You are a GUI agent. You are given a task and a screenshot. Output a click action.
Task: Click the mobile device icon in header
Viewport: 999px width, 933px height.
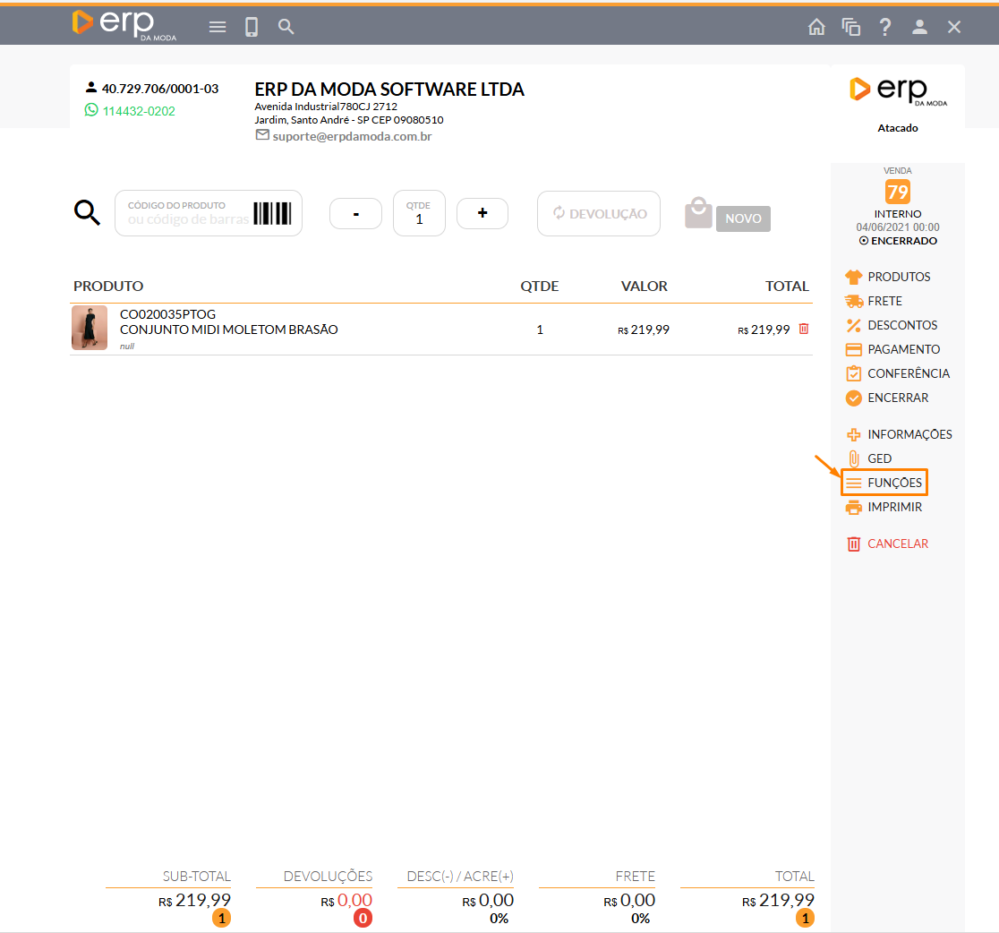pyautogui.click(x=252, y=27)
